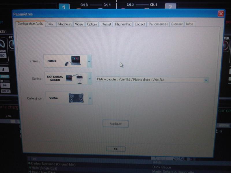The width and height of the screenshot is (231, 173).
Task: Select deck 1 button behind the dialog
Action: click(64, 7)
